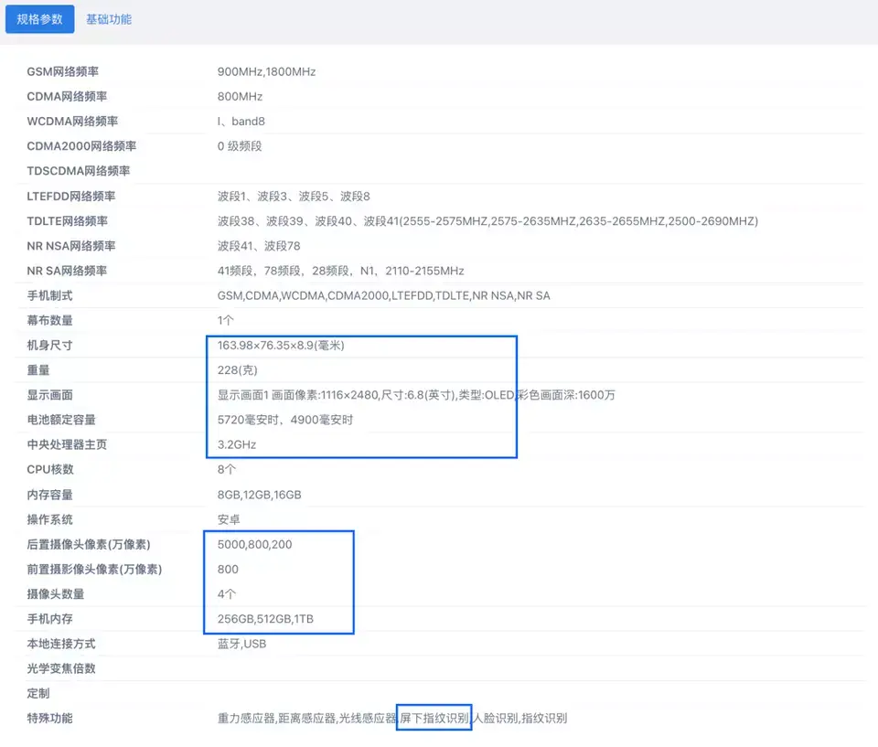Click the value beginning 41频段，78频段
878x747 pixels.
(x=340, y=271)
